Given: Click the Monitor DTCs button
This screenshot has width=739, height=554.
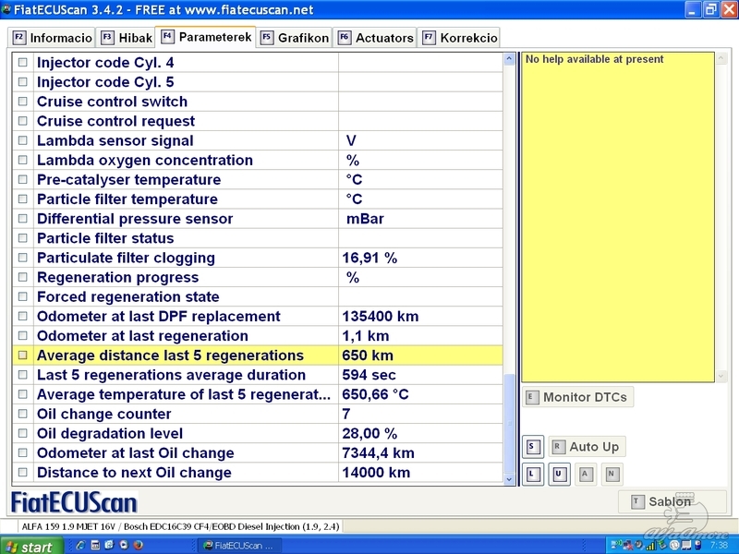Looking at the screenshot, I should pos(578,397).
